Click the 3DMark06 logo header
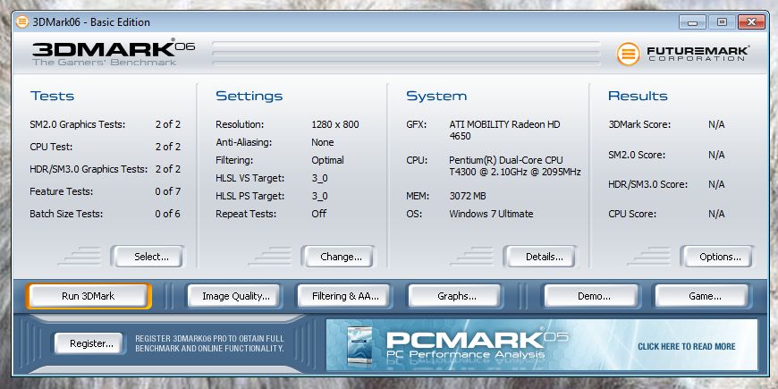Screen dimensions: 778x389 pos(114,53)
